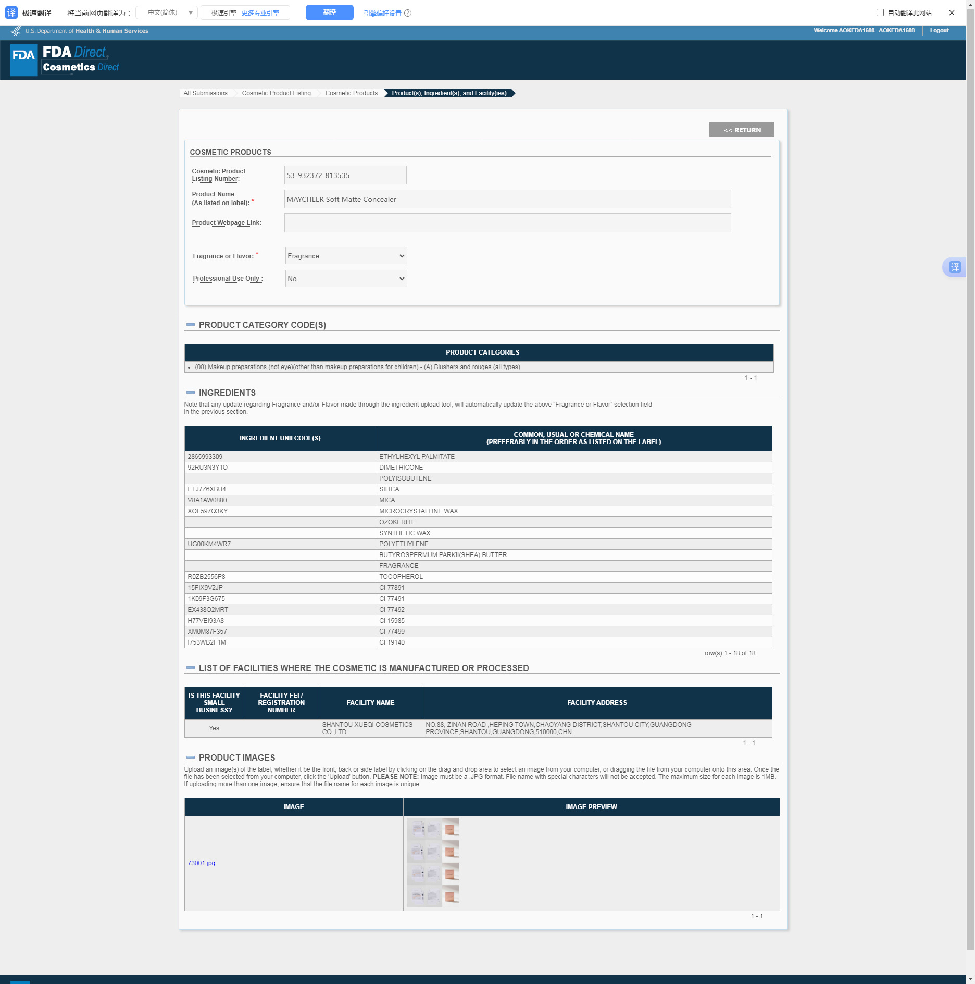Image resolution: width=975 pixels, height=984 pixels.
Task: Click the HHS eagle logo
Action: 16,31
